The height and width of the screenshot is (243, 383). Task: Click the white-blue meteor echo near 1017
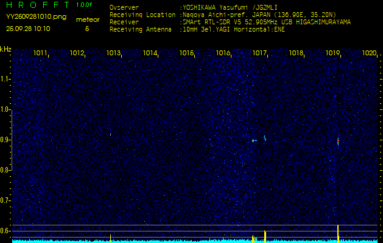[x=254, y=140]
